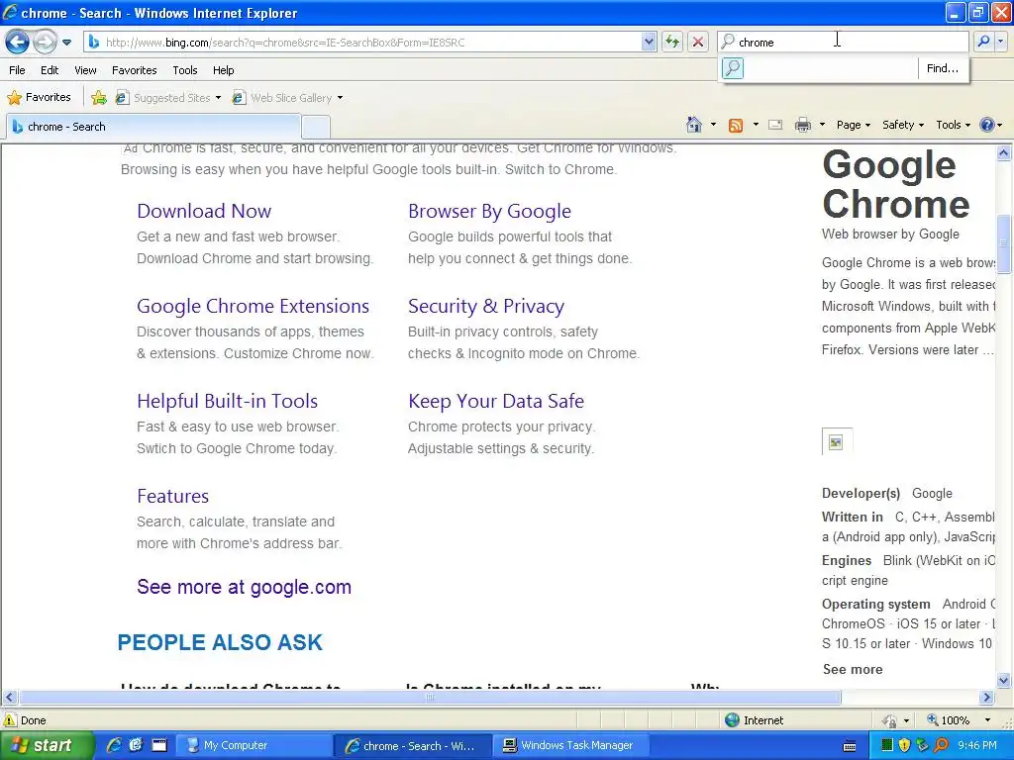
Task: Switch to My Computer taskbar window
Action: click(253, 746)
